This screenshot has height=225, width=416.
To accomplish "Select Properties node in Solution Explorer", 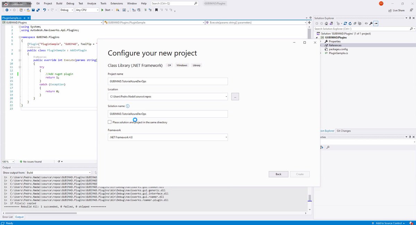I will pos(335,42).
